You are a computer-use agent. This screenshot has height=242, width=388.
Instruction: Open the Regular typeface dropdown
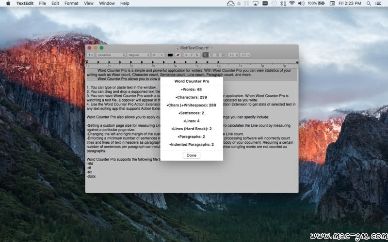pos(139,55)
